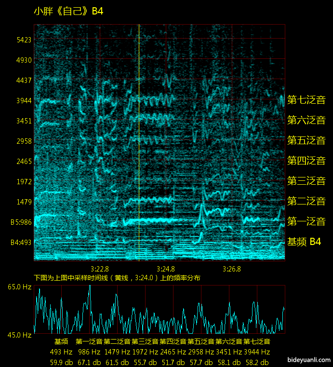333x367 pixels.
Task: Click the 59.9 db value
Action: (x=61, y=362)
